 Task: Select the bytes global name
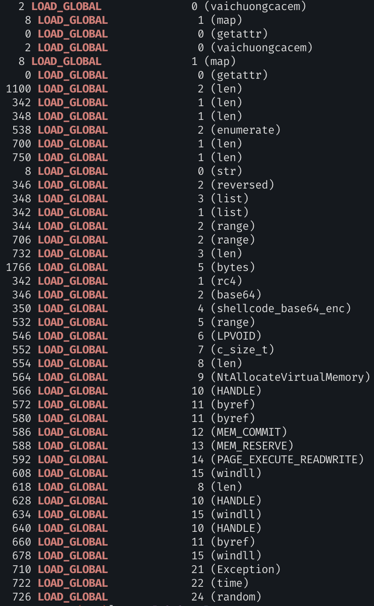233,267
